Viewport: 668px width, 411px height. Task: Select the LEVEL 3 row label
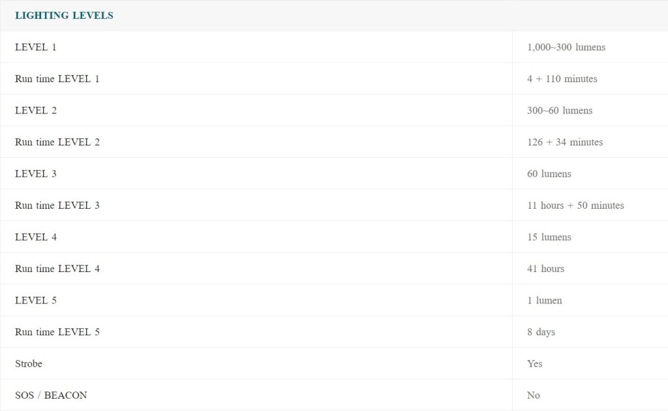[x=36, y=174]
